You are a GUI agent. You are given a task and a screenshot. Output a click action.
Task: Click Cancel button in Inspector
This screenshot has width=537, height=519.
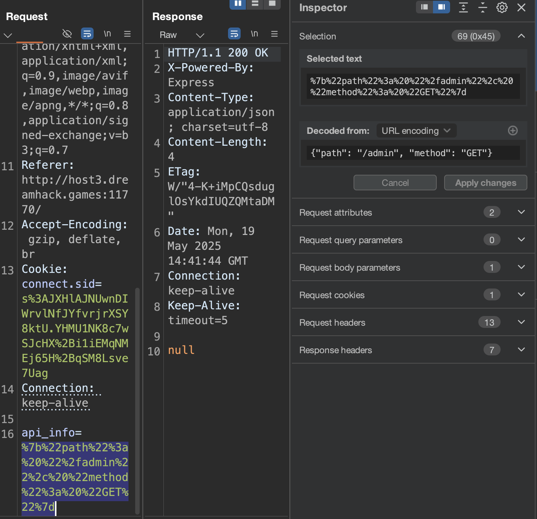(x=395, y=183)
